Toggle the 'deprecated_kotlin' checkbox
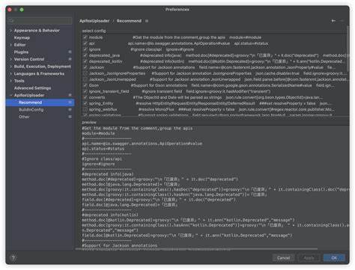This screenshot has width=355, height=270. tap(85, 61)
